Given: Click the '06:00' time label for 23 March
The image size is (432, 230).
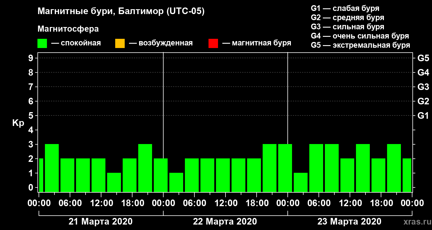Looking at the screenshot, I should pyautogui.click(x=319, y=203).
